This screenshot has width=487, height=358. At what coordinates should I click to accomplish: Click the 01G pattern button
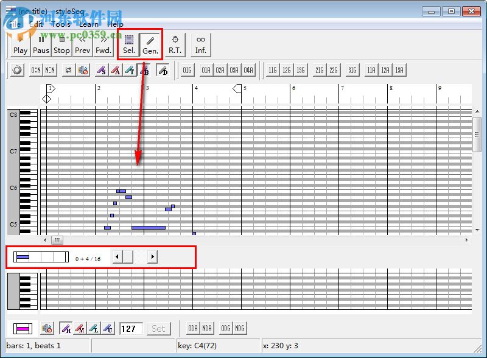187,70
